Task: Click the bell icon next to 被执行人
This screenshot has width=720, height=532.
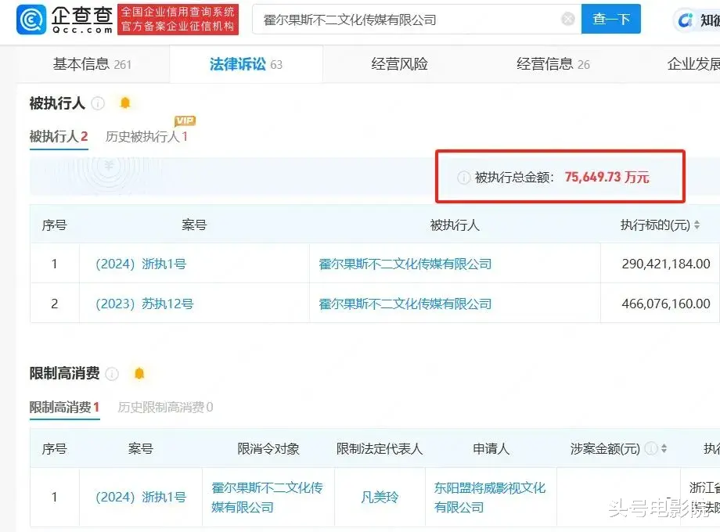Action: [125, 102]
